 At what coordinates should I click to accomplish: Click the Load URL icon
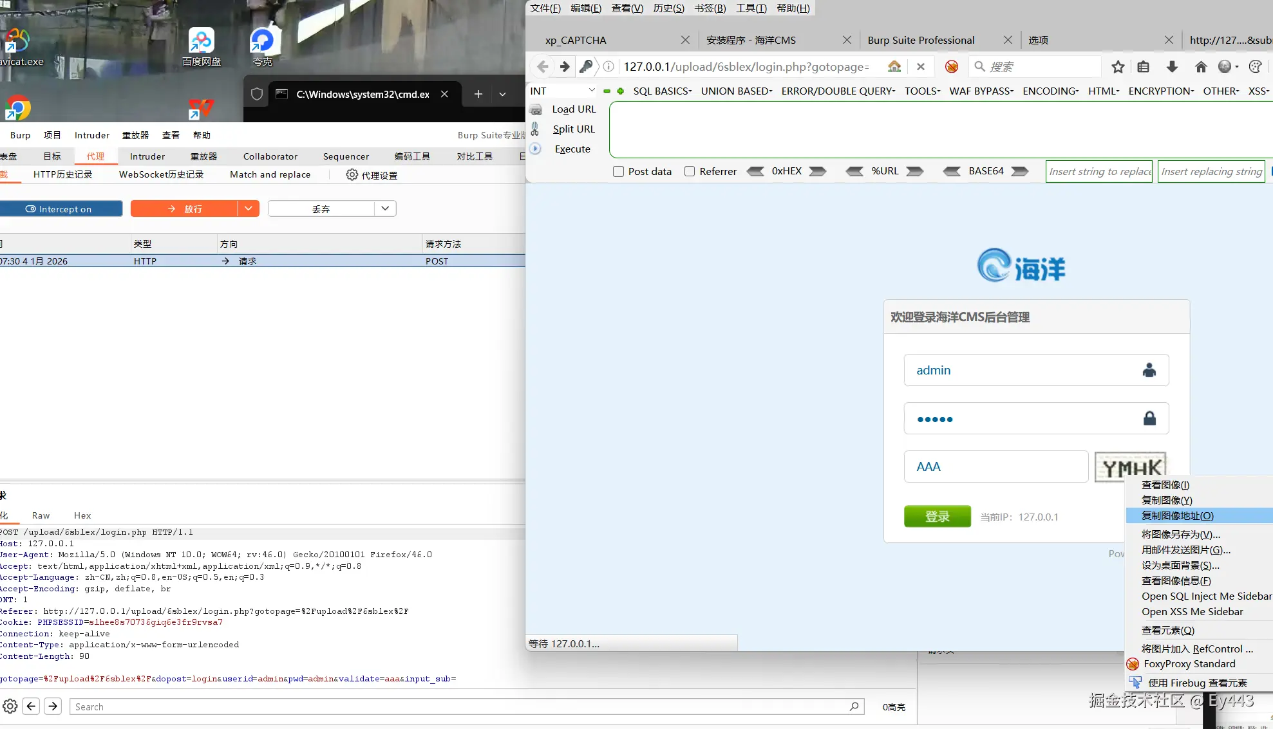pos(536,109)
